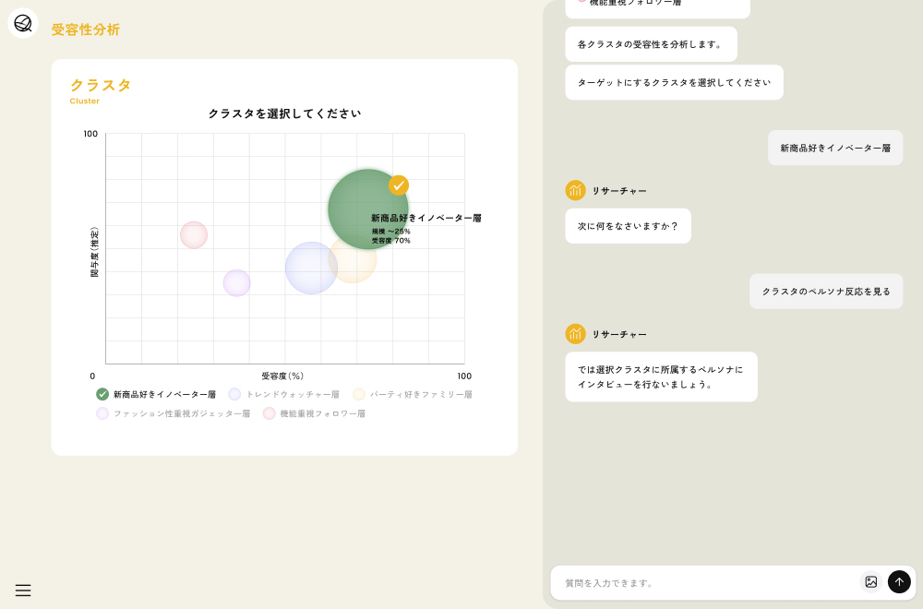Click the orange checkmark badge on green bubble
Image resolution: width=923 pixels, height=609 pixels.
[399, 185]
